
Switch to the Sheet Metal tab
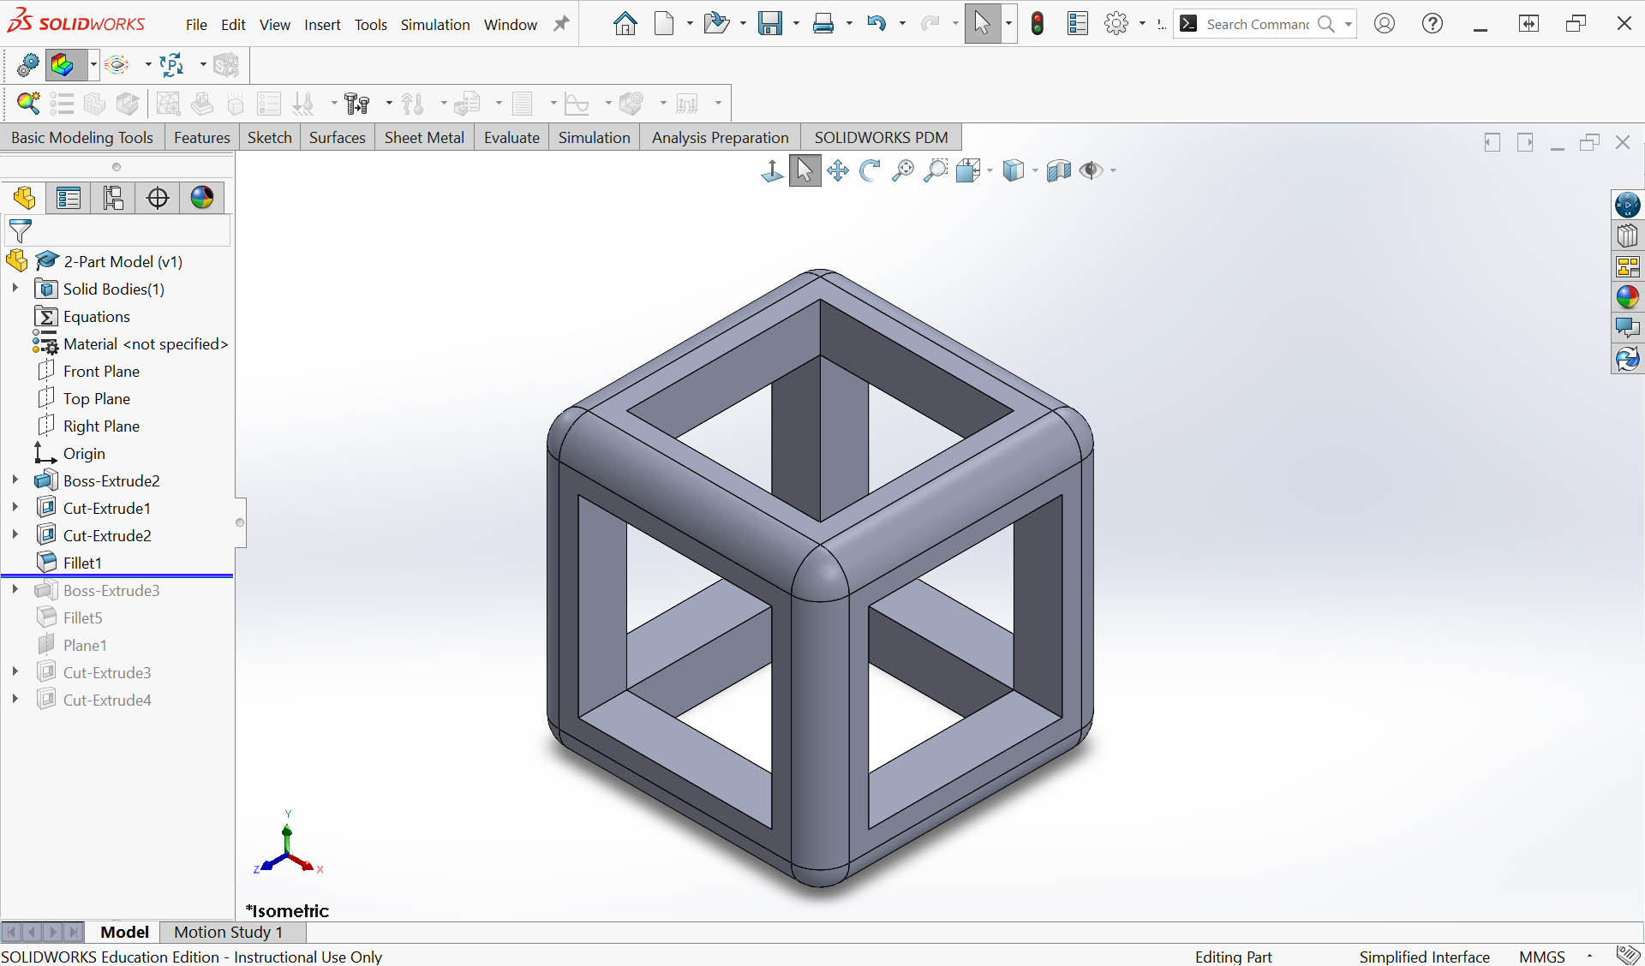point(424,137)
